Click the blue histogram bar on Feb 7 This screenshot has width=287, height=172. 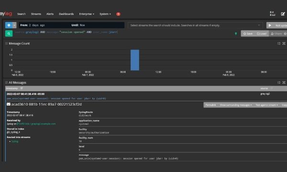[135, 60]
